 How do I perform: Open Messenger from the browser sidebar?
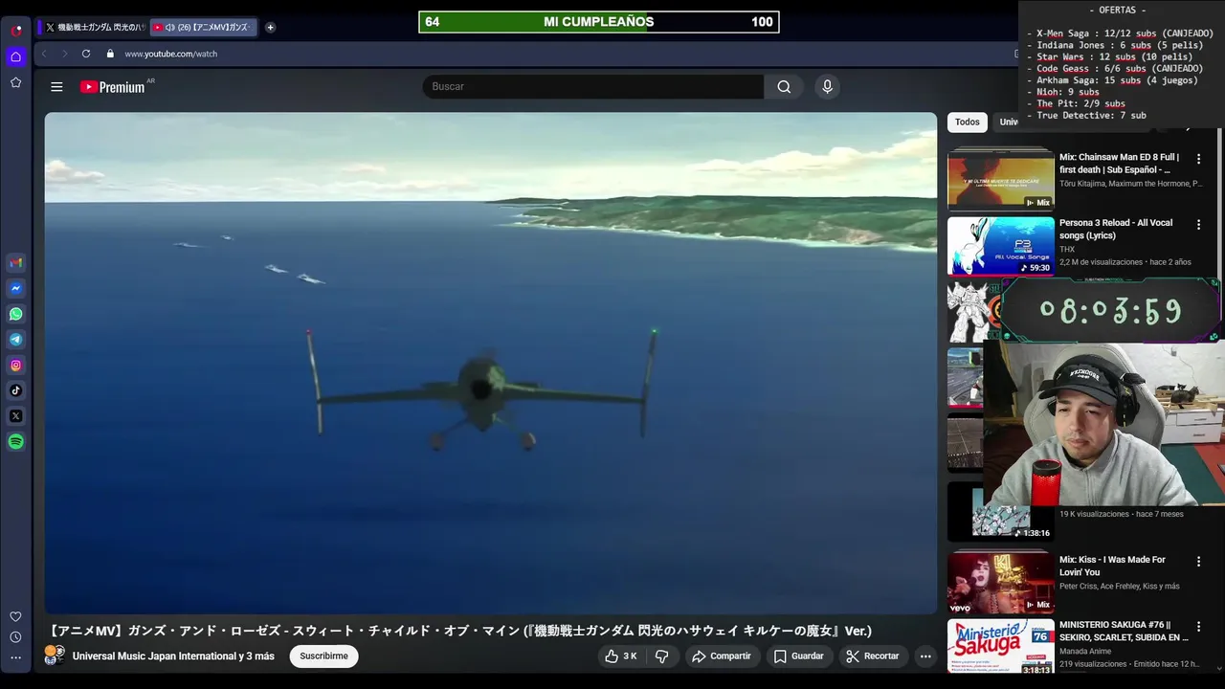click(x=16, y=288)
